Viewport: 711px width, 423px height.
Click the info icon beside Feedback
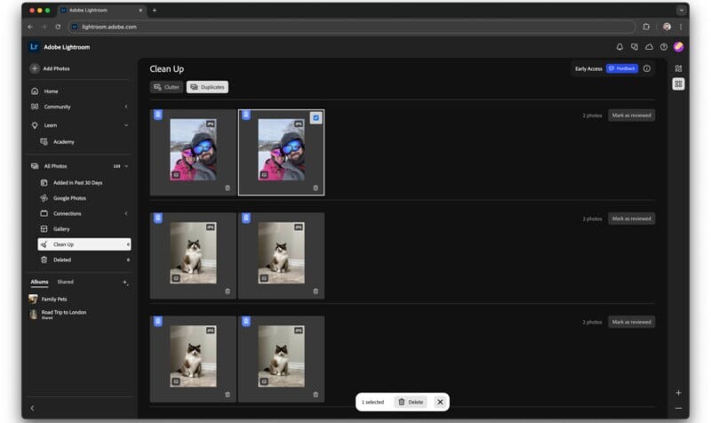click(x=646, y=68)
